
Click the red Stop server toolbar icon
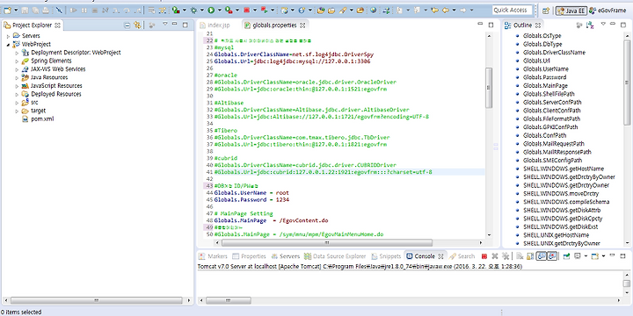(246, 10)
